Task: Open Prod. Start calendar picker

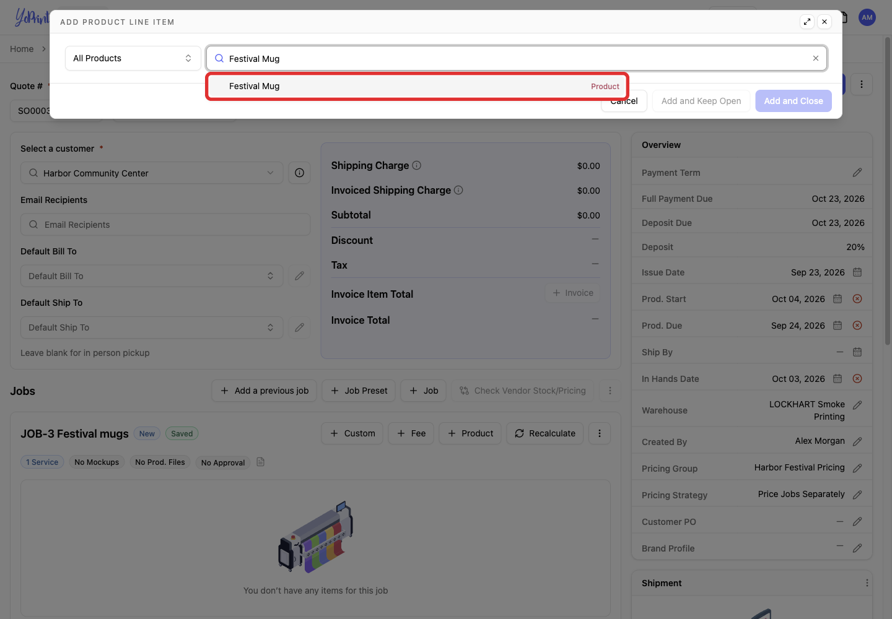Action: [837, 299]
